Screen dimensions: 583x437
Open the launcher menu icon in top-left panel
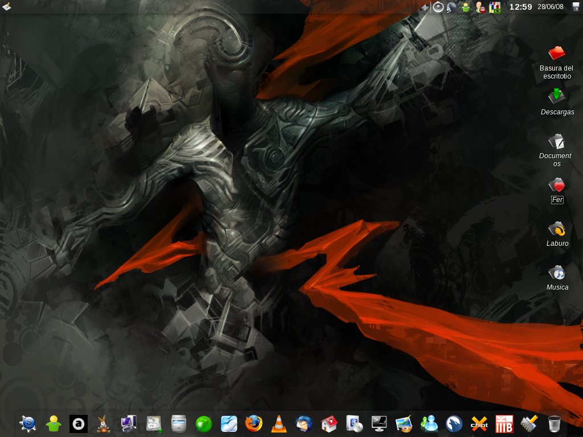6,6
